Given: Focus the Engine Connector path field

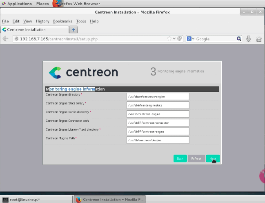Looking at the screenshot, I should (x=158, y=123).
